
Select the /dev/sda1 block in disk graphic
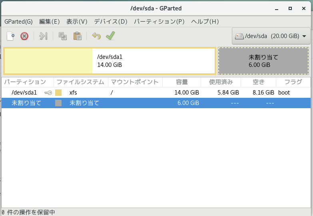tap(110, 61)
